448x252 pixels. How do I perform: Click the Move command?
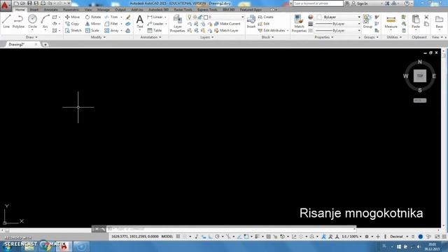72,17
